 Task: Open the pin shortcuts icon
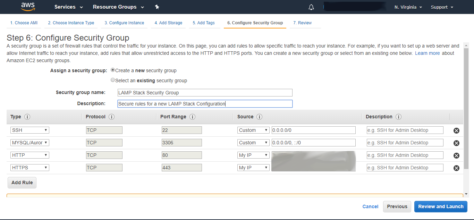tap(157, 7)
